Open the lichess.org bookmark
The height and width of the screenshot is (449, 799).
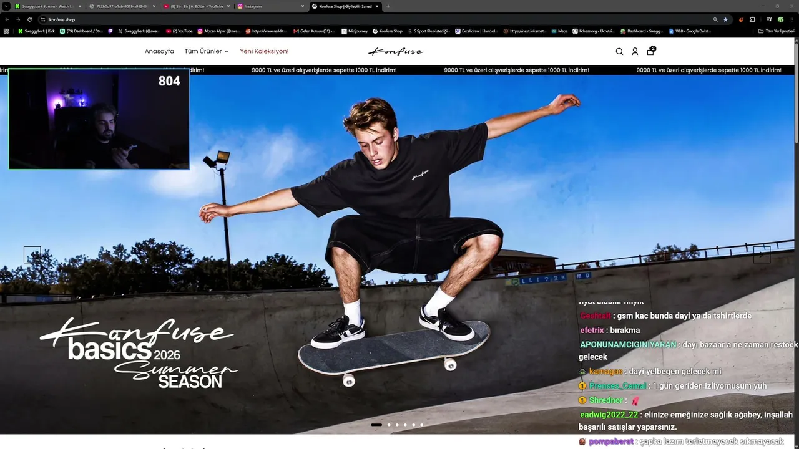tap(594, 31)
